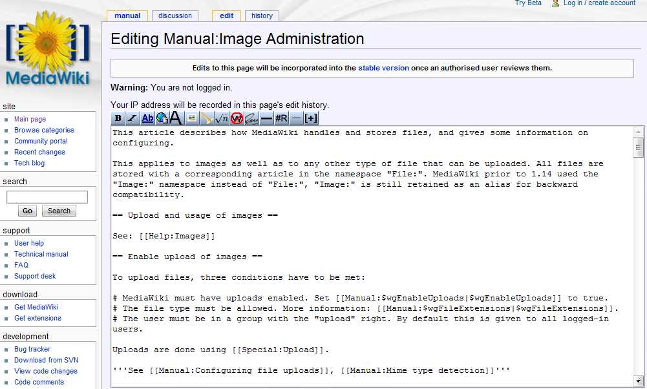Open Browse categories
Viewport: 647px width, 389px height.
(x=44, y=130)
